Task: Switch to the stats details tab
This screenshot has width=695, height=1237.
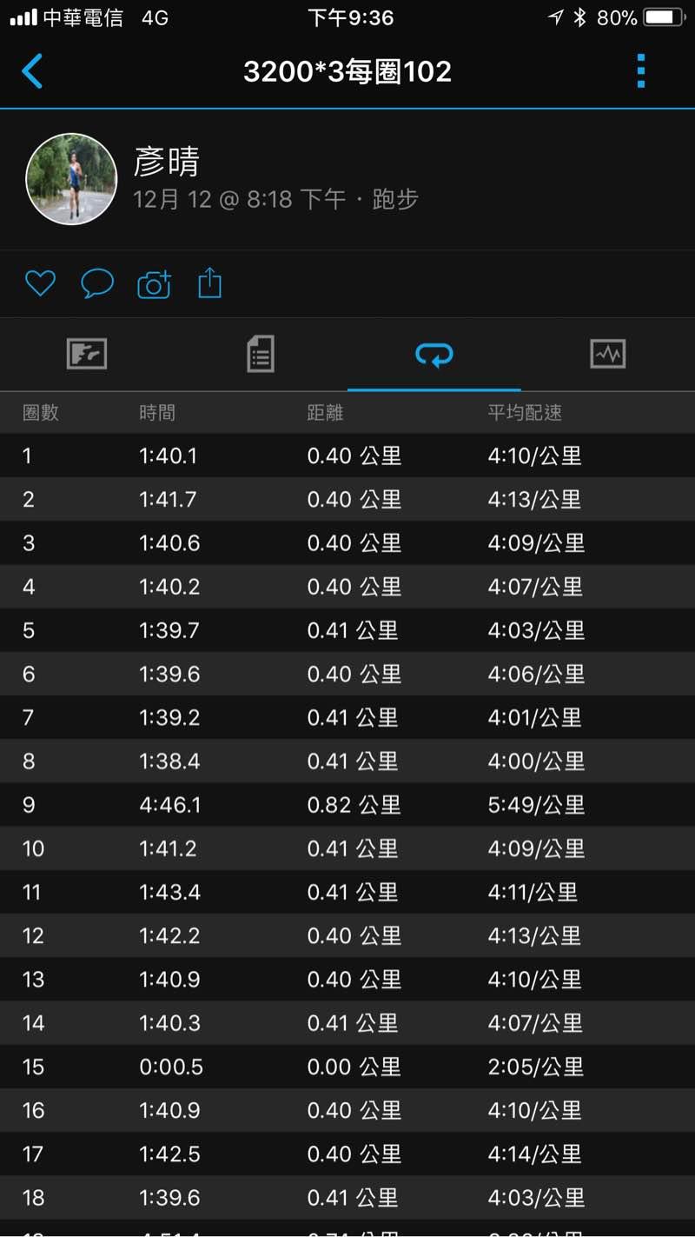Action: (261, 355)
